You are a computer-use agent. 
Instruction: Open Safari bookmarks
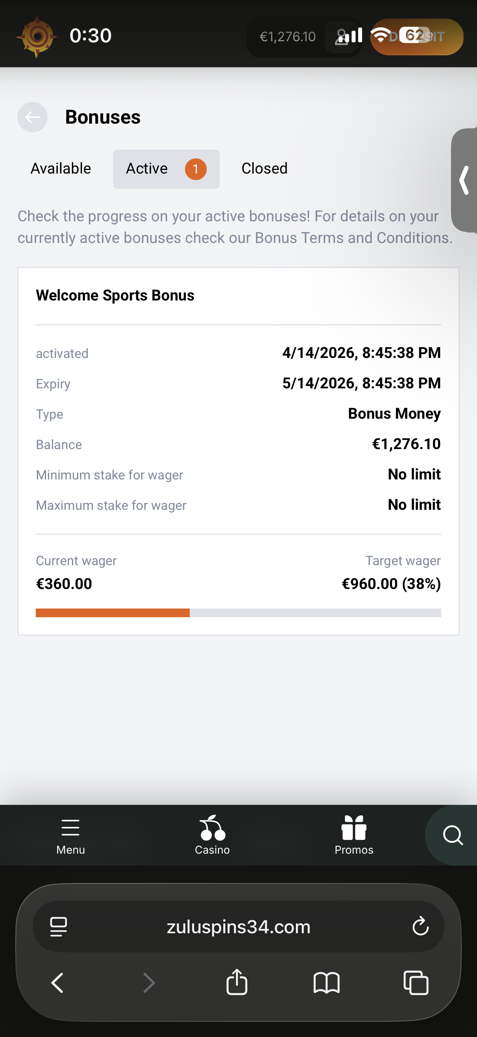point(326,982)
